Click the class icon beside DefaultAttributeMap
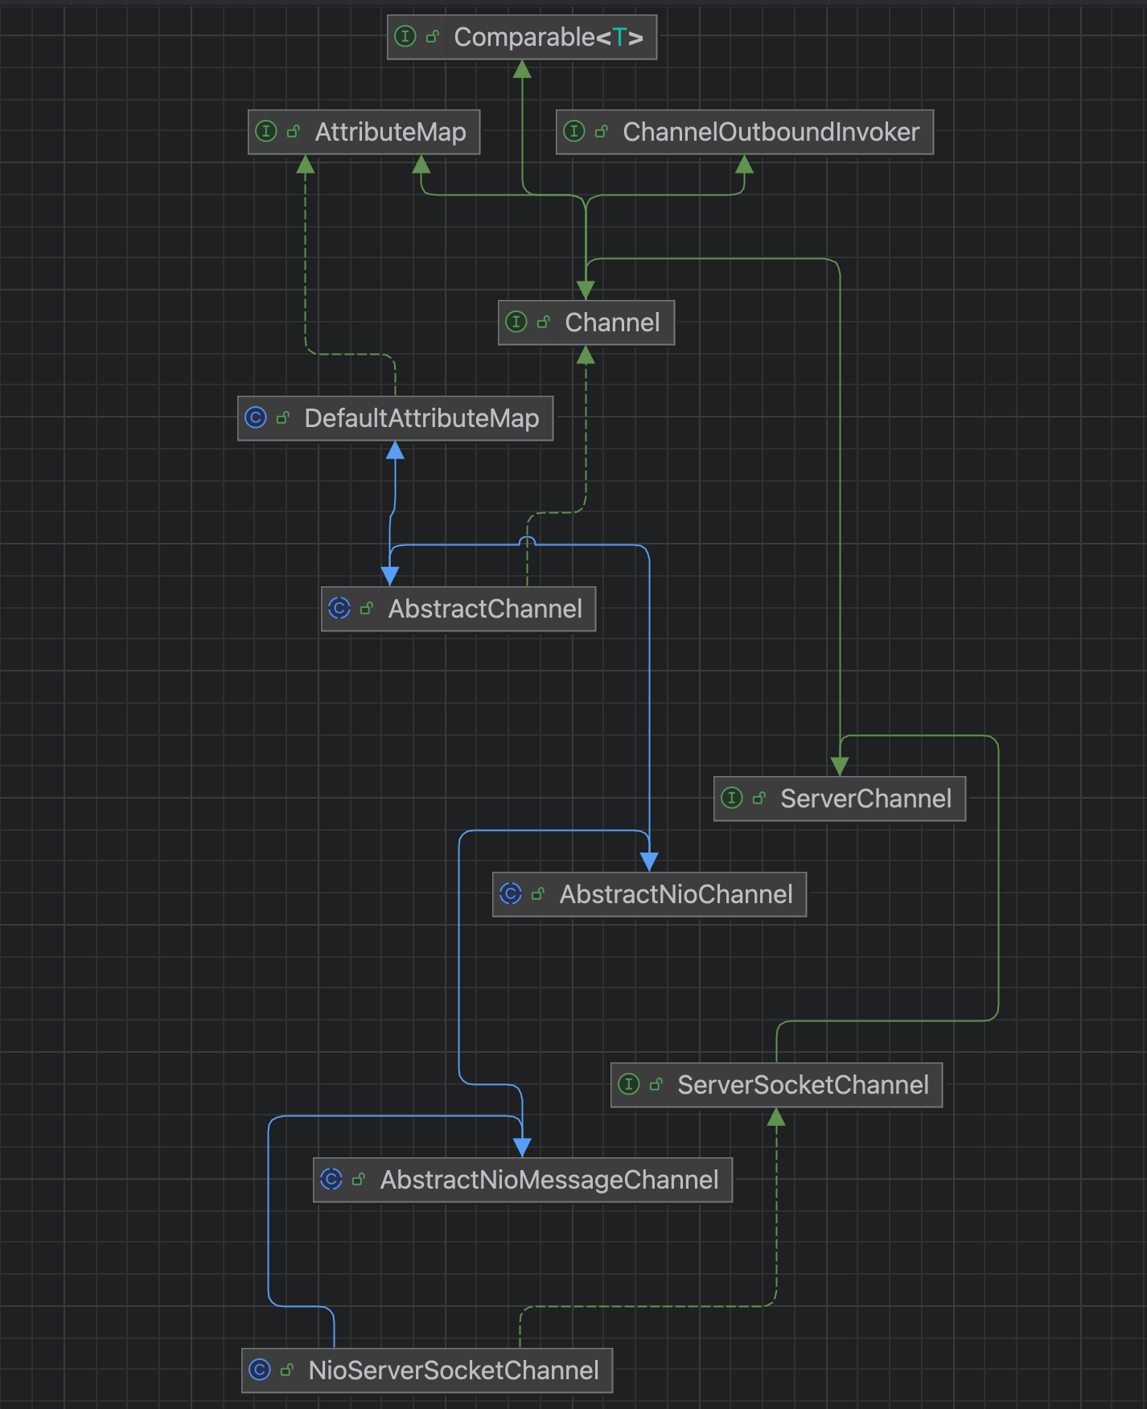The width and height of the screenshot is (1147, 1409). (256, 418)
